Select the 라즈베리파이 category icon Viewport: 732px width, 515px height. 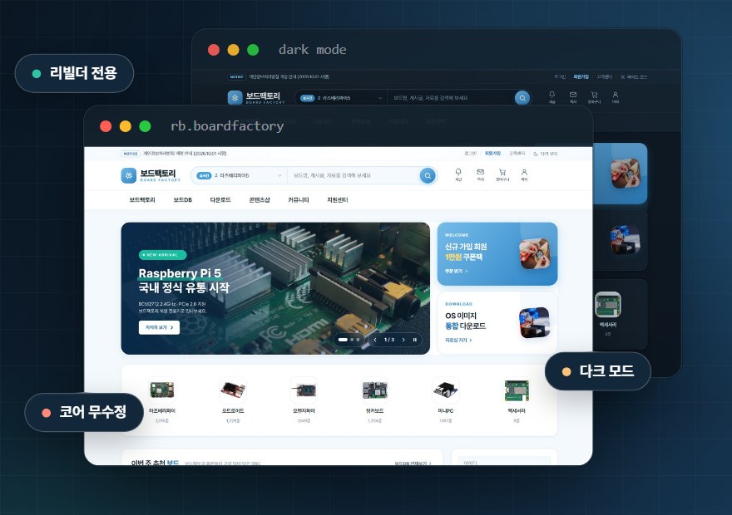162,390
